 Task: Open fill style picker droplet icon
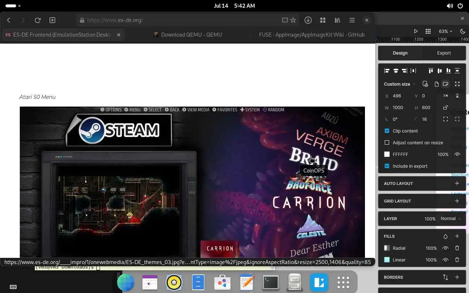[446, 236]
